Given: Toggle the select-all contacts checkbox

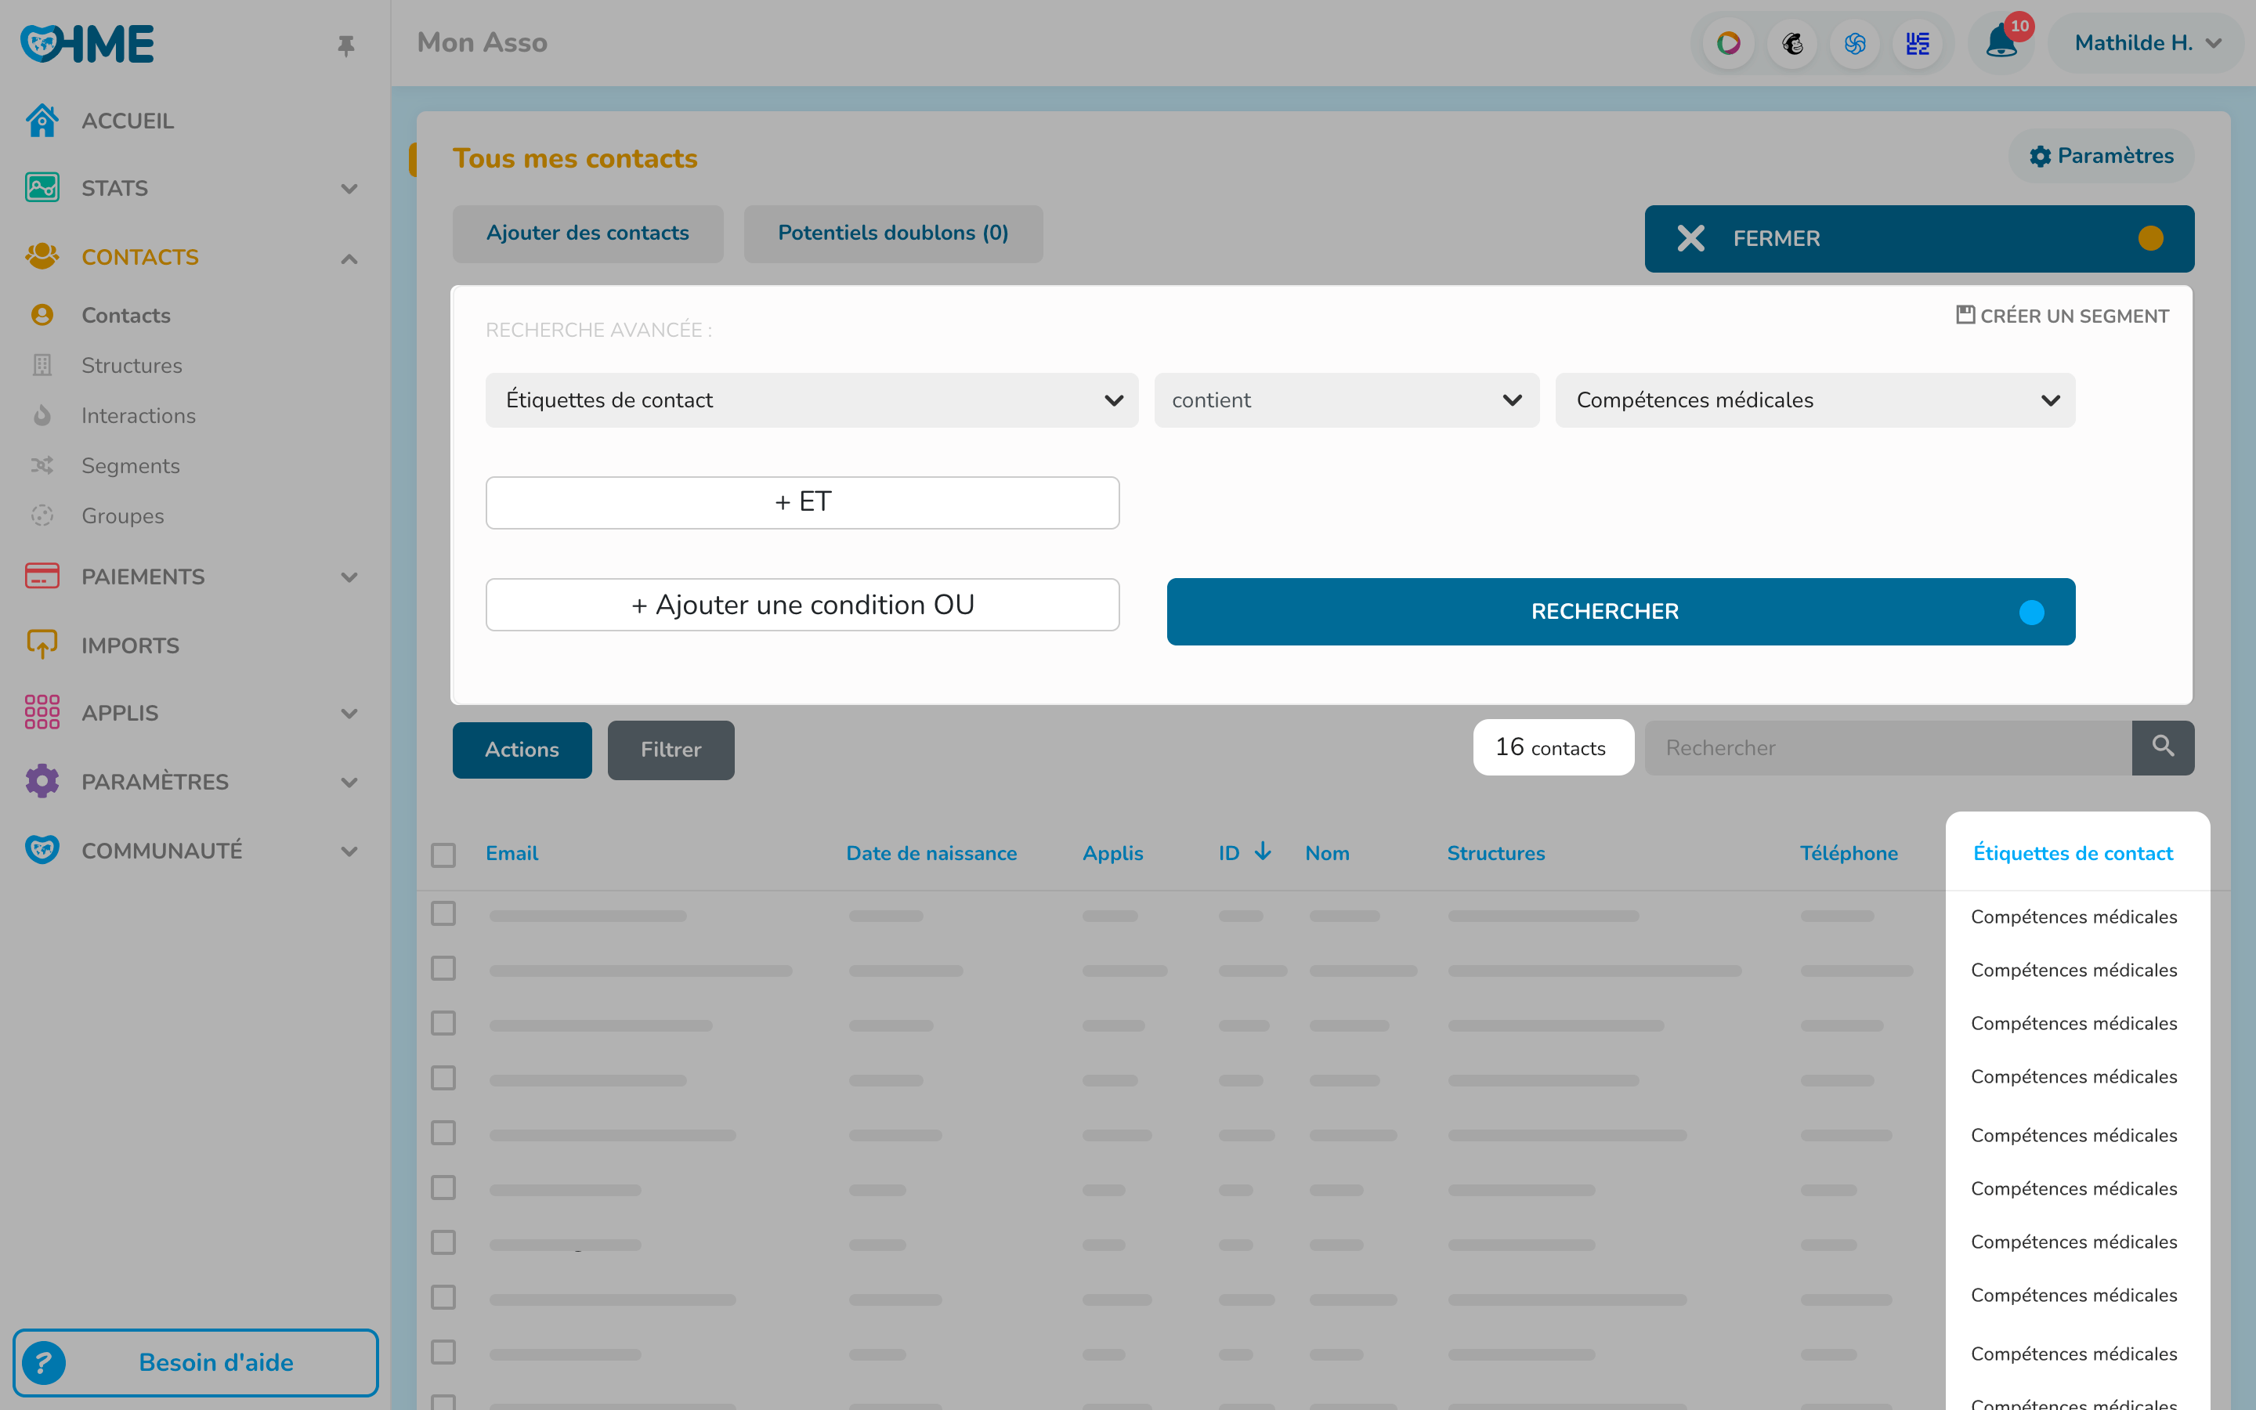Looking at the screenshot, I should tap(443, 854).
